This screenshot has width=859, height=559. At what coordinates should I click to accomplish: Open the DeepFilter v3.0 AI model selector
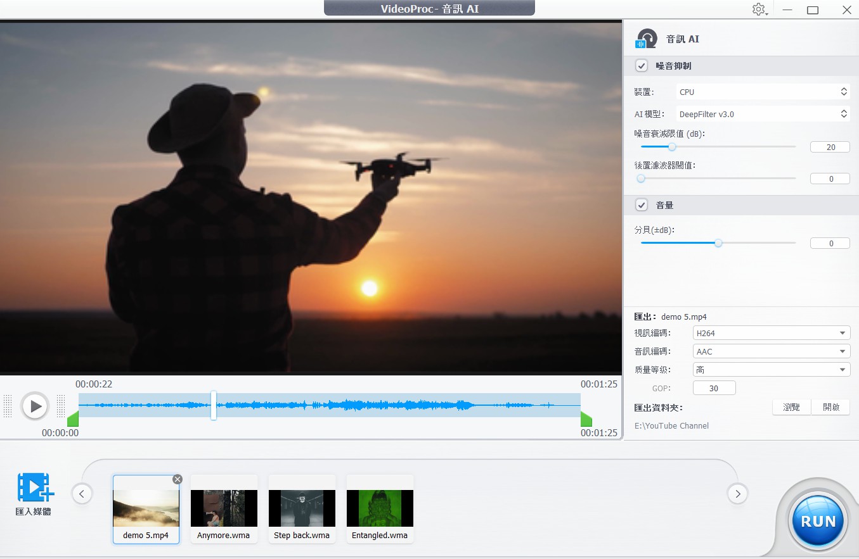[844, 114]
